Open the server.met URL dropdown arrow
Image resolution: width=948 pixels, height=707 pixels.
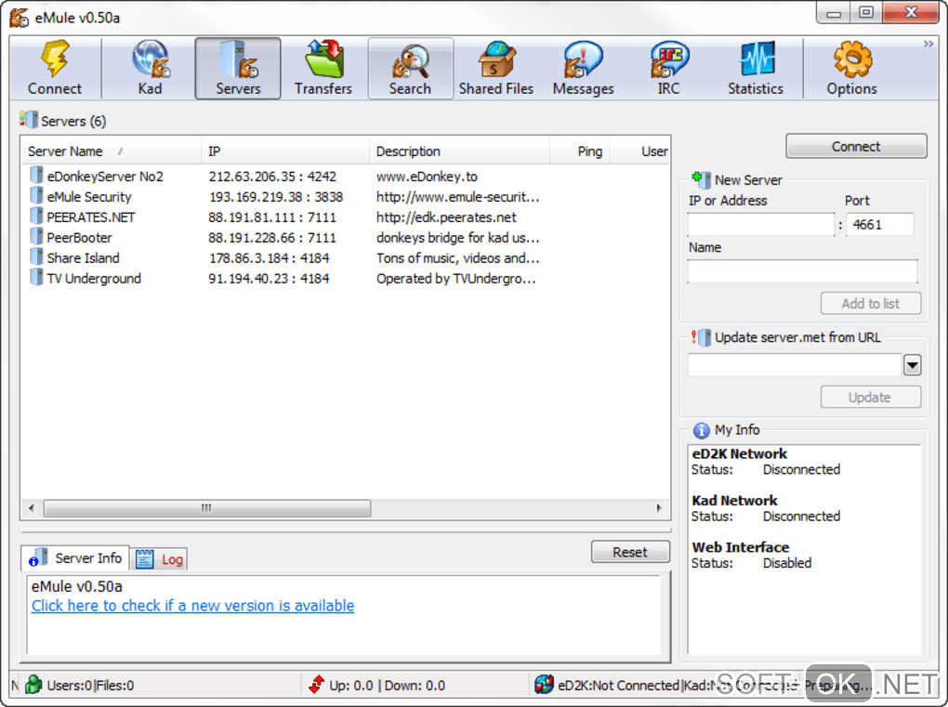tap(913, 364)
